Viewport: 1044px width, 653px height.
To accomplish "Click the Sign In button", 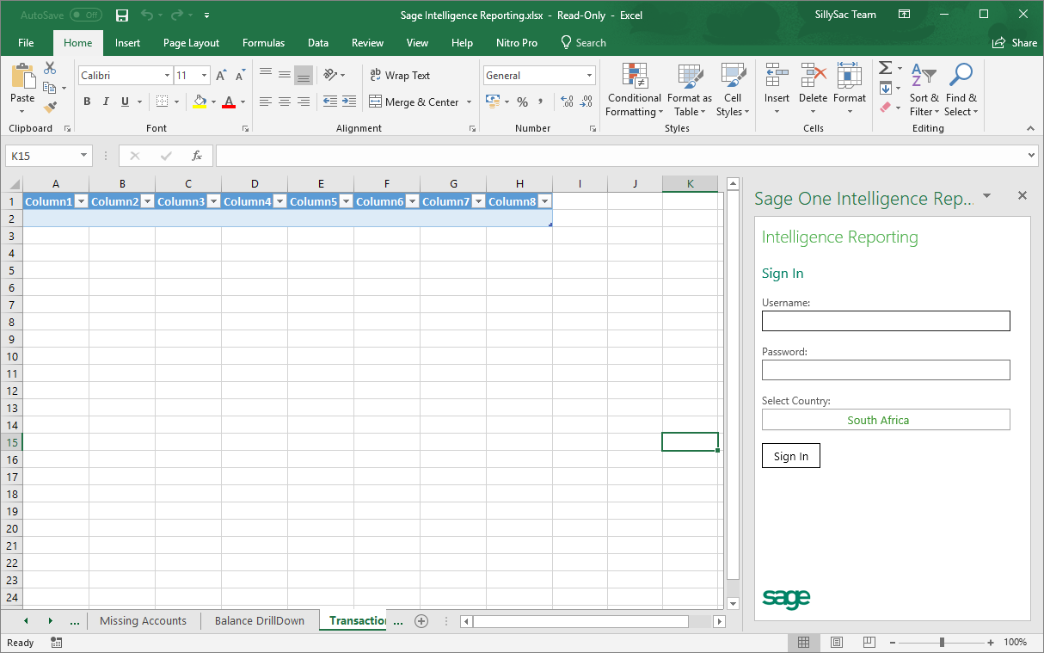I will pyautogui.click(x=790, y=456).
